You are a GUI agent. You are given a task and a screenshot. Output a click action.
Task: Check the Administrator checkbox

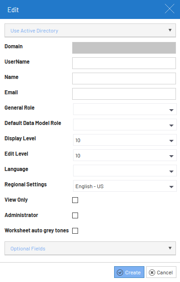75,215
